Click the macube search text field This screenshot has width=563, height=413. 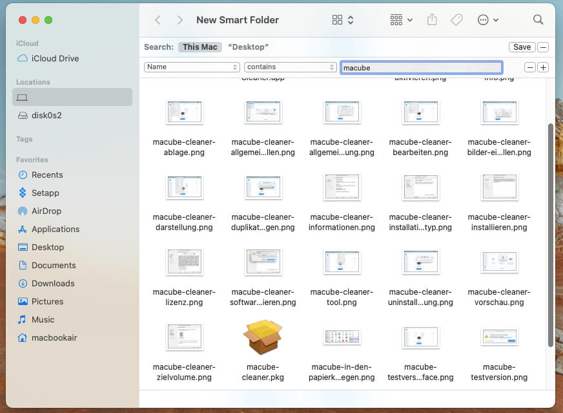tap(421, 68)
